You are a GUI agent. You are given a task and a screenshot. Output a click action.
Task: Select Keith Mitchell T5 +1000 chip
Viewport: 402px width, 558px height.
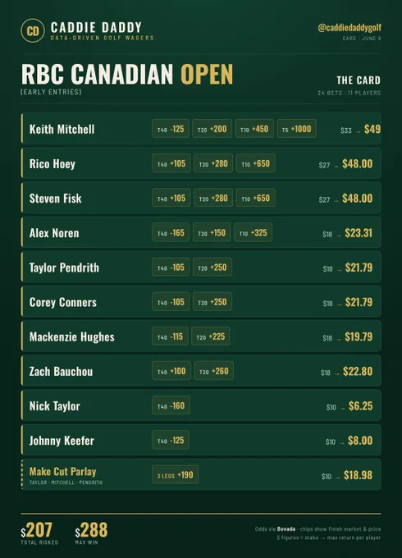(296, 129)
